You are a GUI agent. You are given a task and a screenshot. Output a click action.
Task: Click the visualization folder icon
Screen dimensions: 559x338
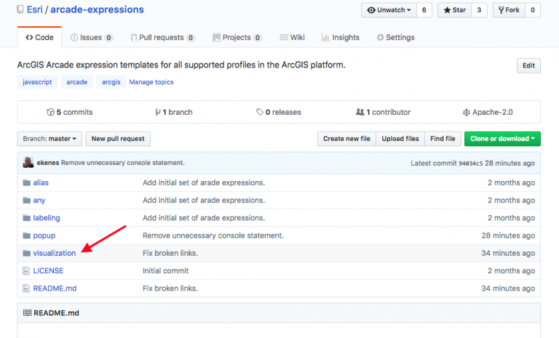[27, 253]
